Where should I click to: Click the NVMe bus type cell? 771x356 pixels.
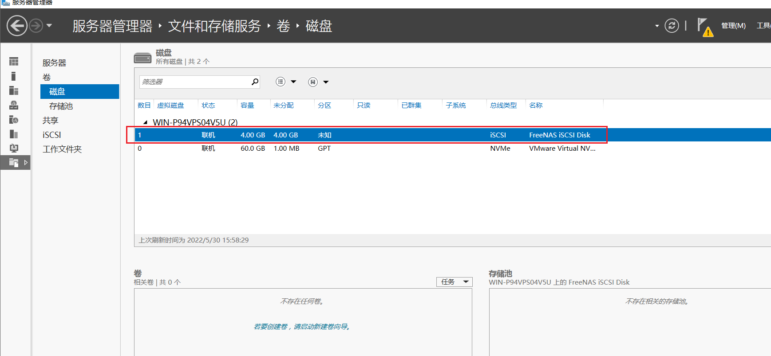(x=500, y=148)
